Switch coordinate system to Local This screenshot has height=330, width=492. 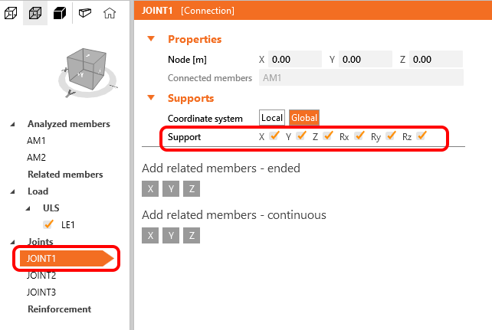coord(272,118)
